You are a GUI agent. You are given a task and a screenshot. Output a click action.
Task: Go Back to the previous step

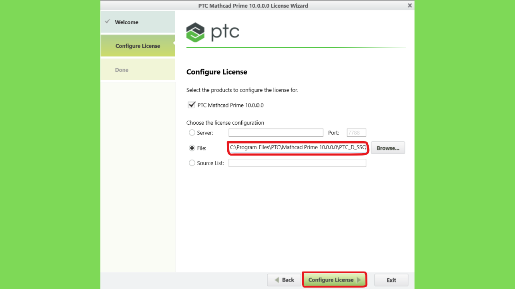pyautogui.click(x=284, y=280)
